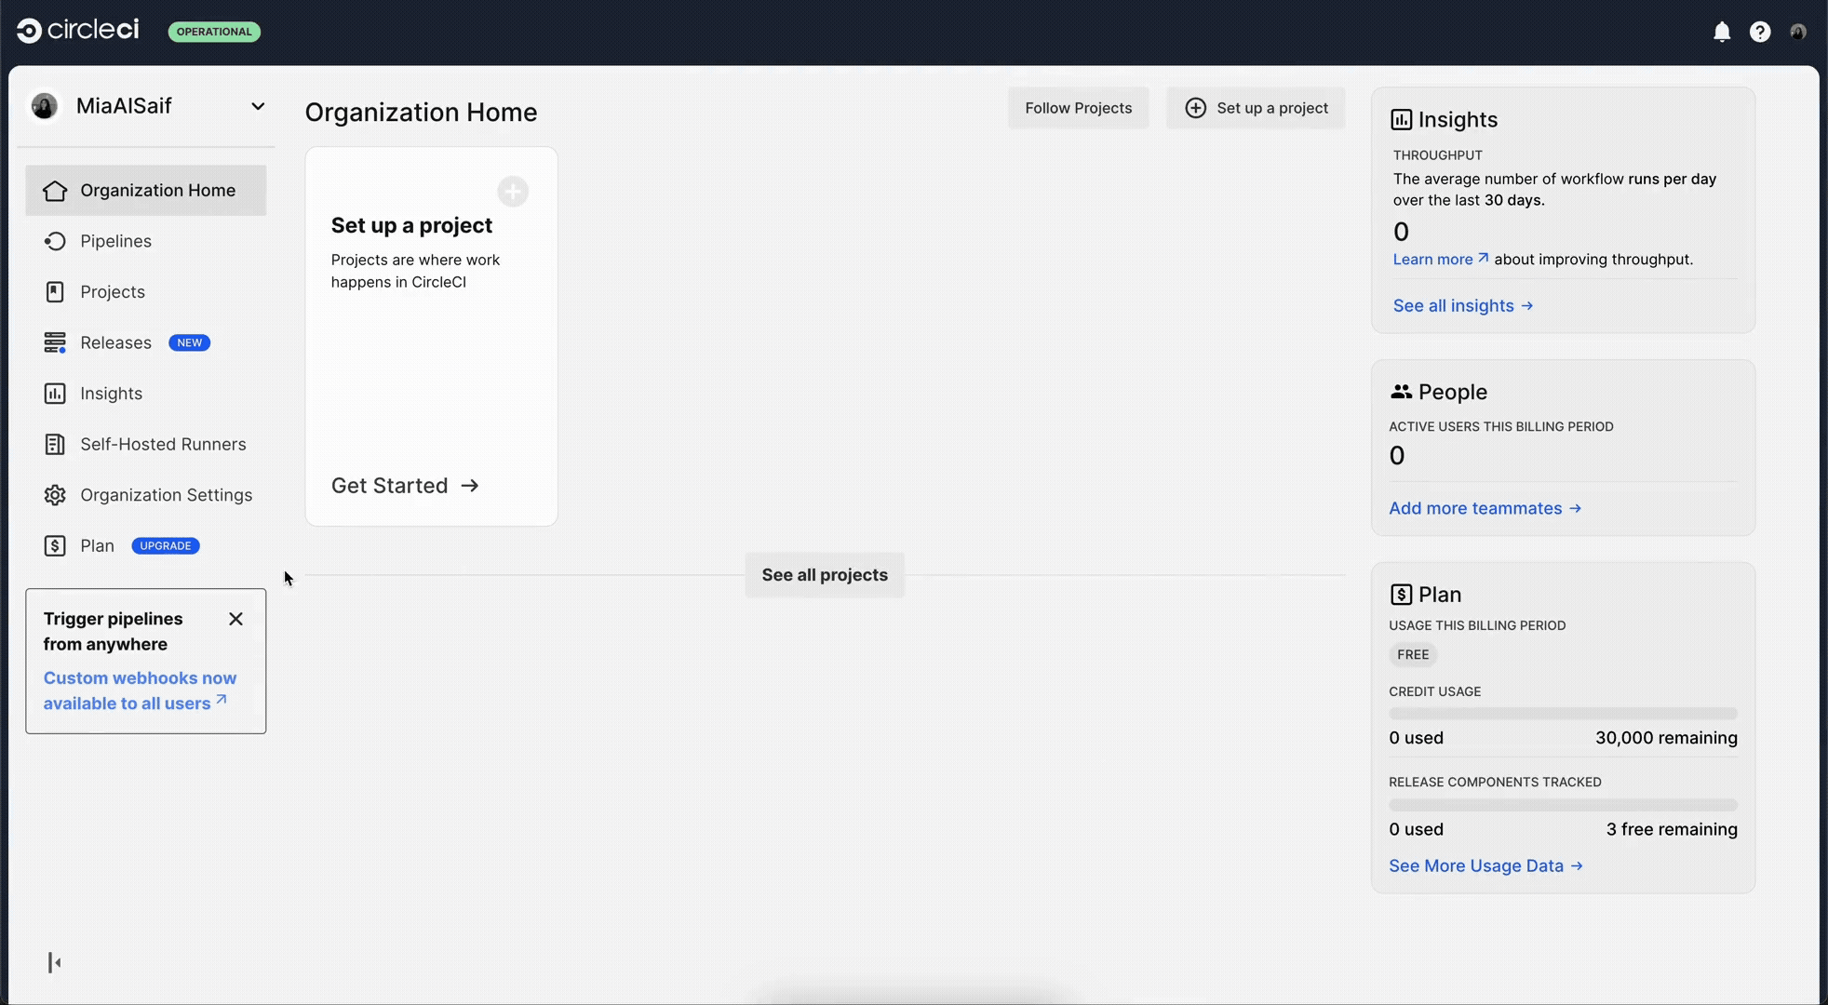Click the CircleCI logo in header
Screen dimensions: 1828x1005
coord(78,31)
